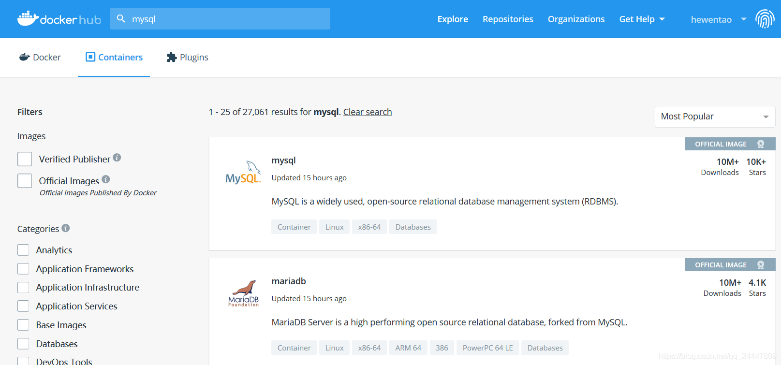Check the DevOps Tools category

pyautogui.click(x=23, y=361)
